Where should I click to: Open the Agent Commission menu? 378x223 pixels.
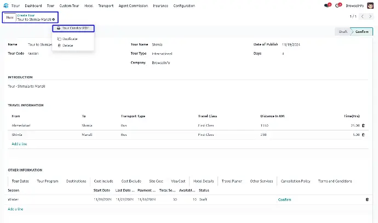pos(134,5)
